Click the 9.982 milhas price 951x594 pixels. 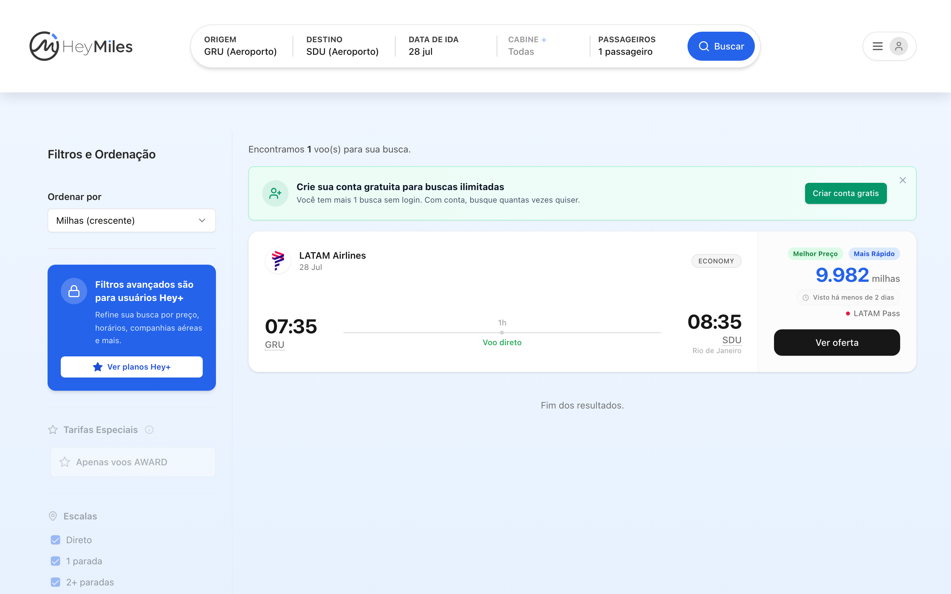coord(858,276)
